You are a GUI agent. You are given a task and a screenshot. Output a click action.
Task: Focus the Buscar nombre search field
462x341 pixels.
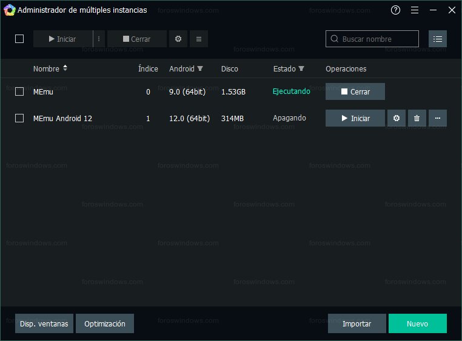click(372, 39)
